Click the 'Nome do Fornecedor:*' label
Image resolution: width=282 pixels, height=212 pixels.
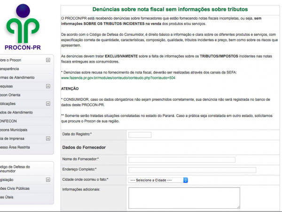pos(80,159)
